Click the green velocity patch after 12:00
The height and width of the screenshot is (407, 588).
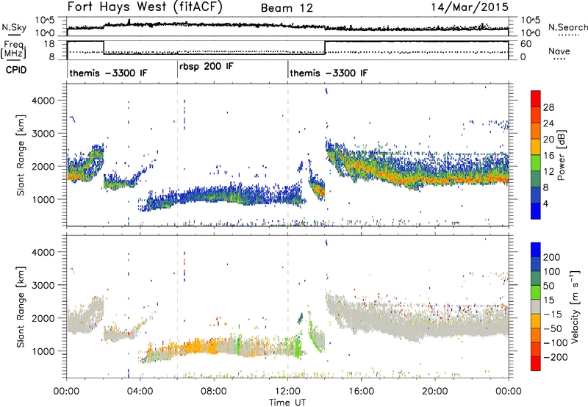point(298,347)
